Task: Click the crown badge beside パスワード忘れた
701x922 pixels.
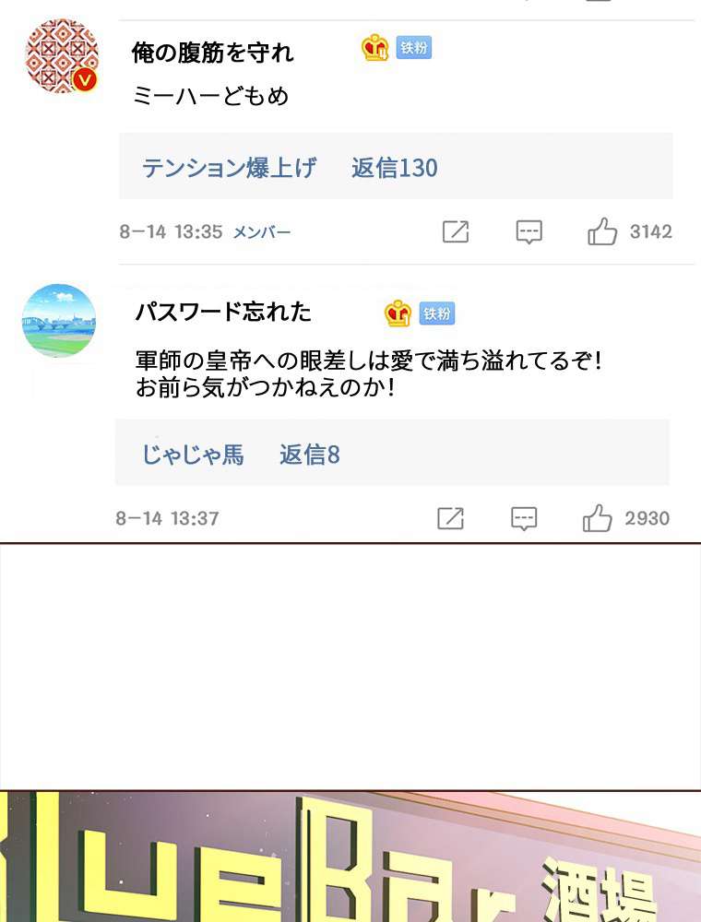Action: [x=398, y=313]
